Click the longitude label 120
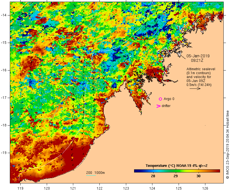The height and width of the screenshot is (191, 231). click(x=47, y=188)
